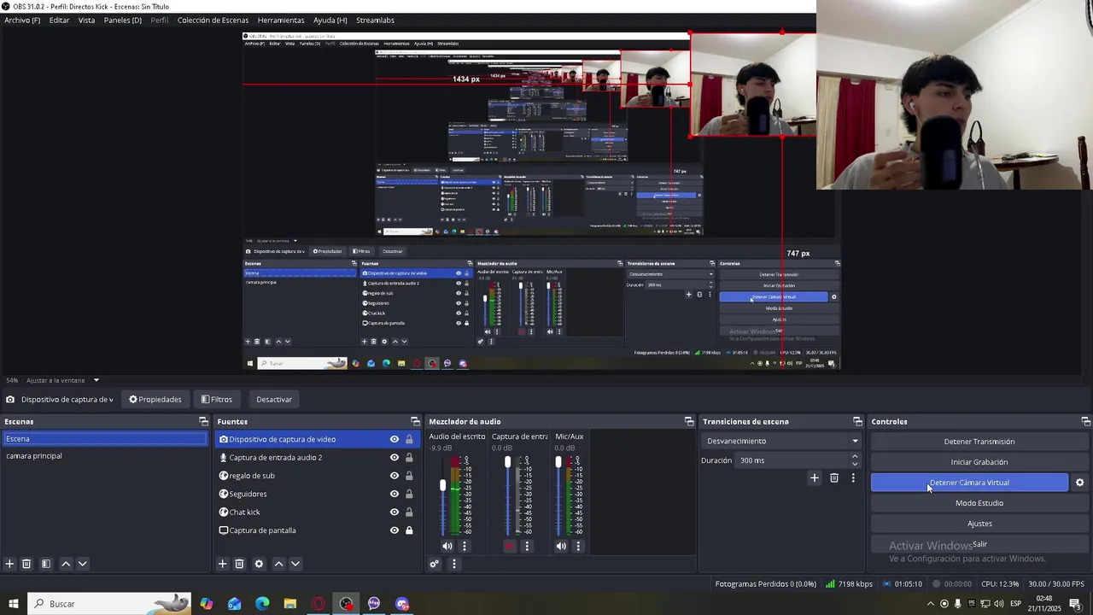1093x615 pixels.
Task: Undock the Controles panel with its float icon
Action: (1085, 421)
